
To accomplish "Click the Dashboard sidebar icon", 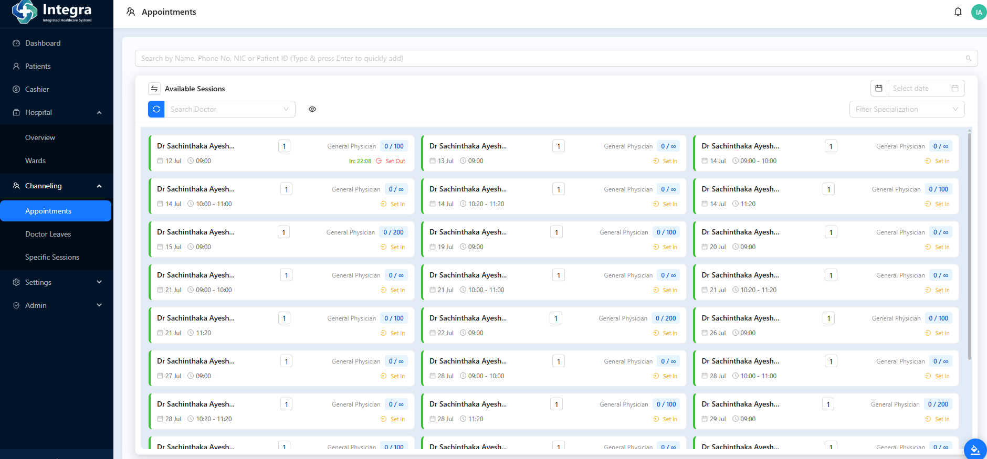I will pos(16,43).
